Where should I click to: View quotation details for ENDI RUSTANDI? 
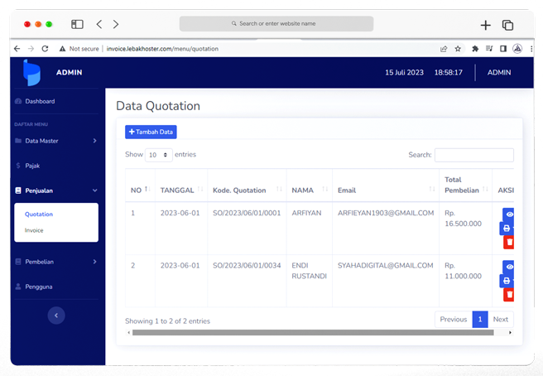(x=509, y=267)
